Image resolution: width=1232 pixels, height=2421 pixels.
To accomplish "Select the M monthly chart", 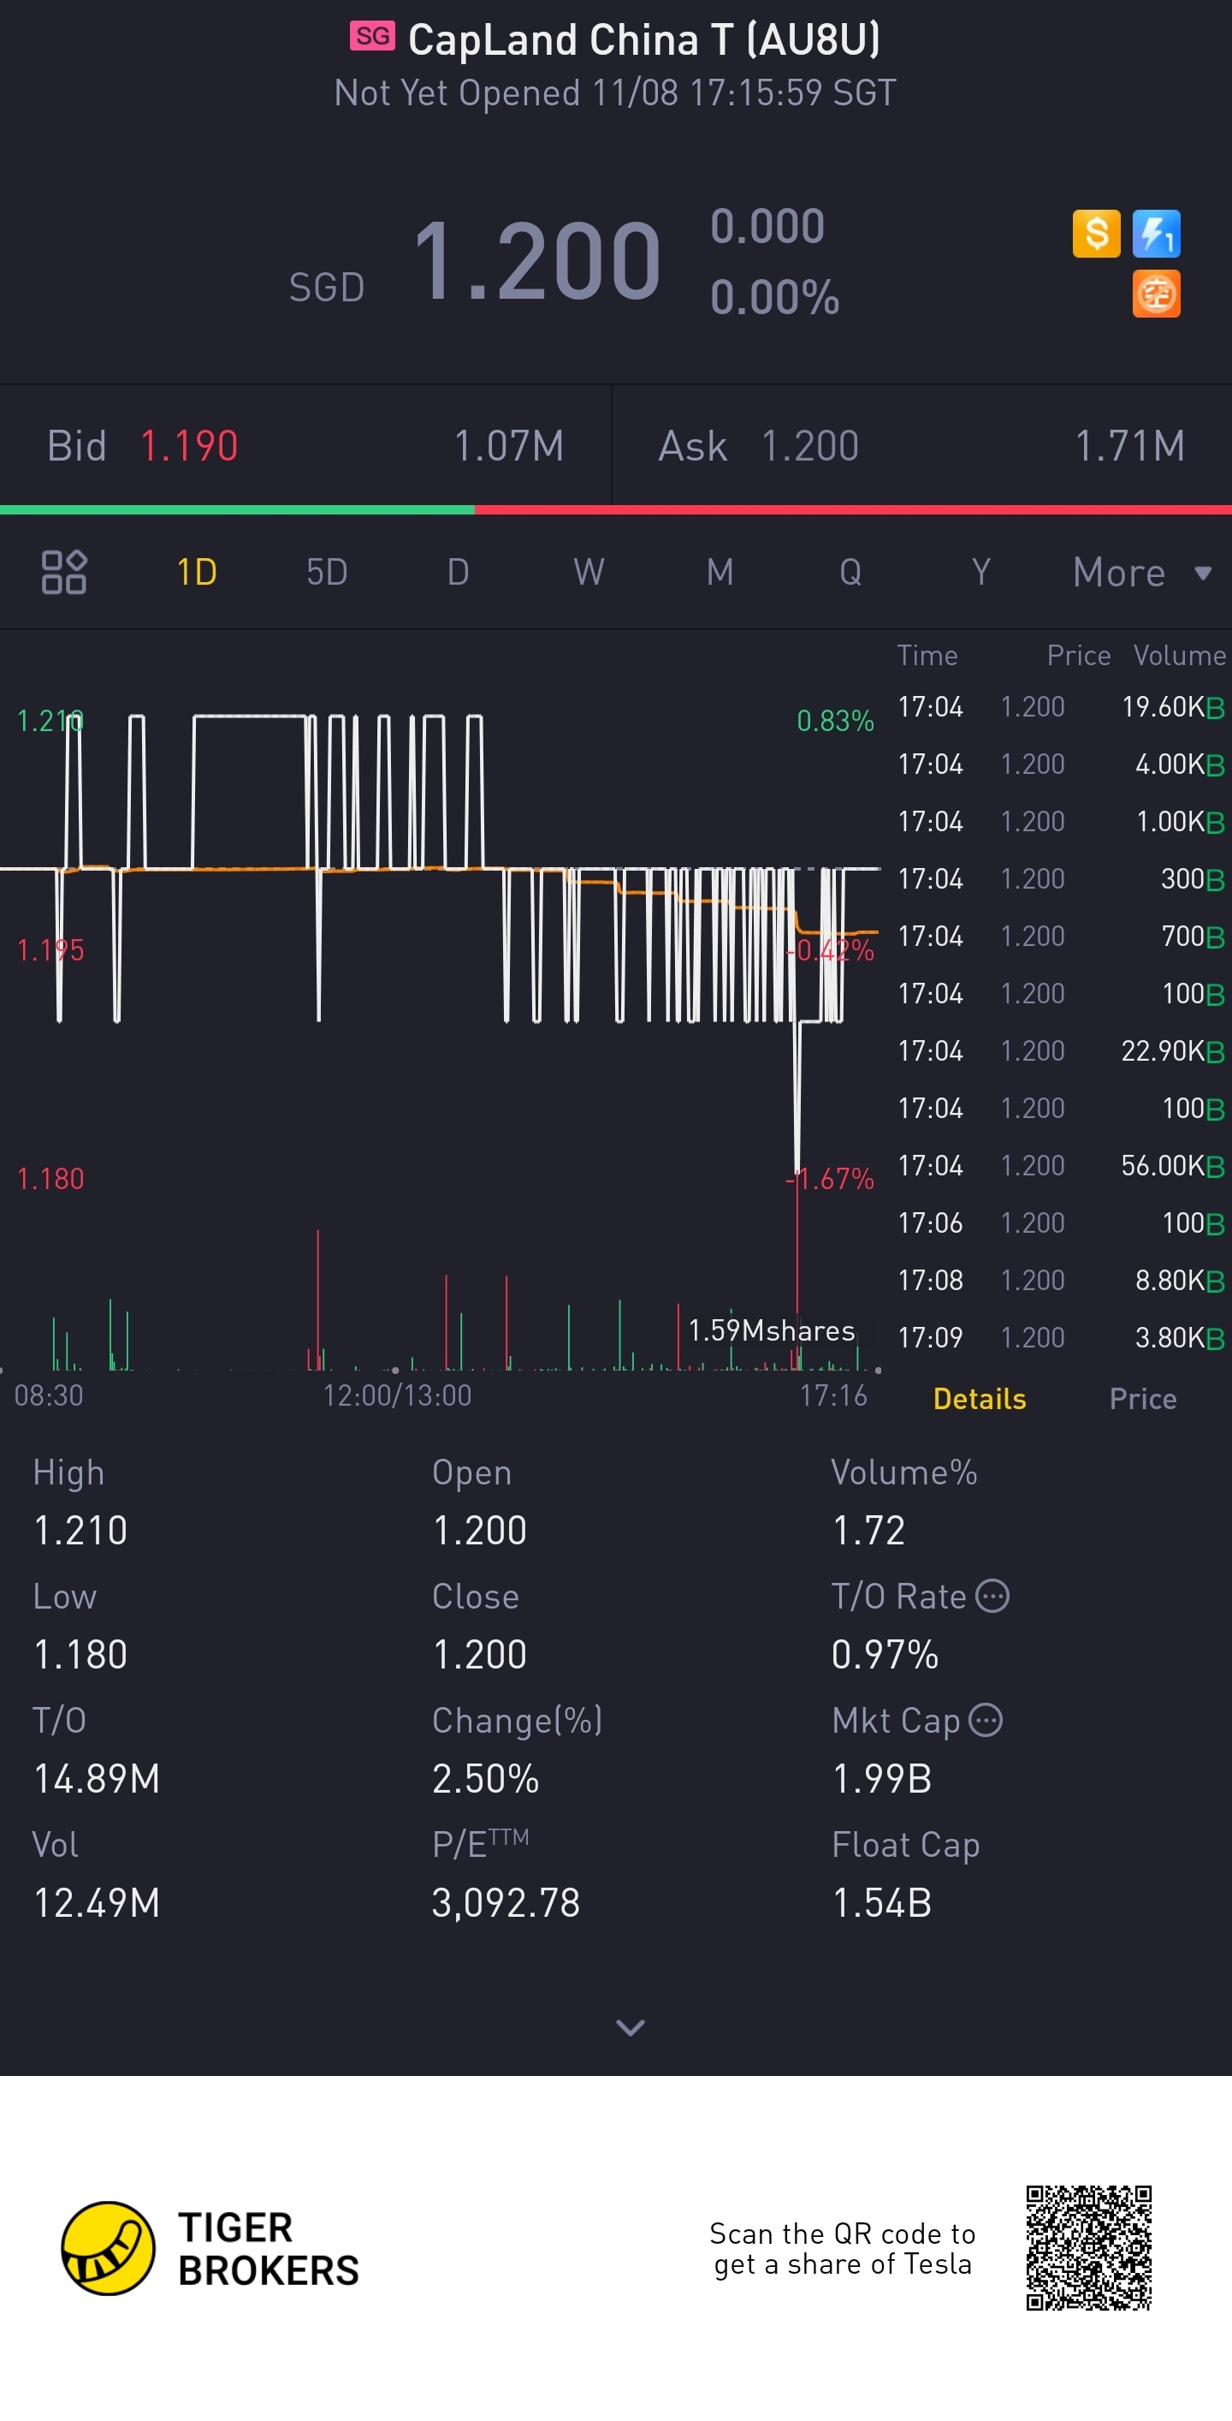I will pos(720,571).
